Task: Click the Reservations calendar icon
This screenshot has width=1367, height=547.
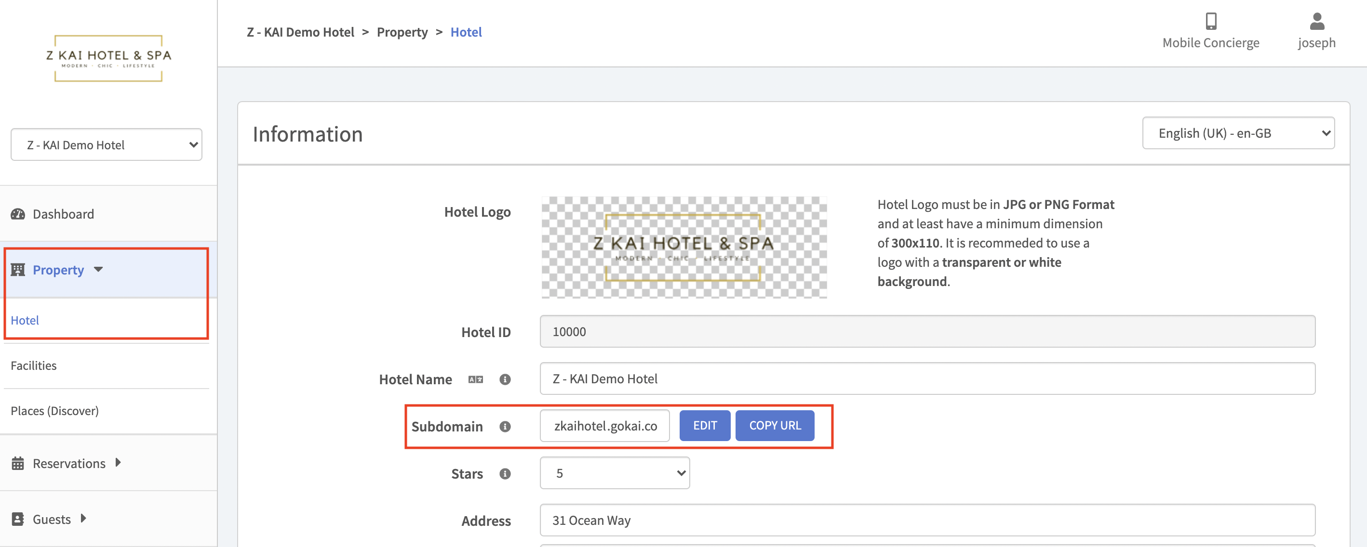Action: pyautogui.click(x=18, y=463)
